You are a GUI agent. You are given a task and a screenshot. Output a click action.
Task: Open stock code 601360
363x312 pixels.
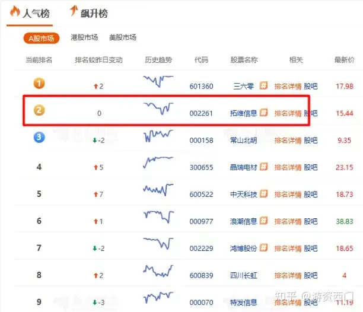click(x=201, y=87)
